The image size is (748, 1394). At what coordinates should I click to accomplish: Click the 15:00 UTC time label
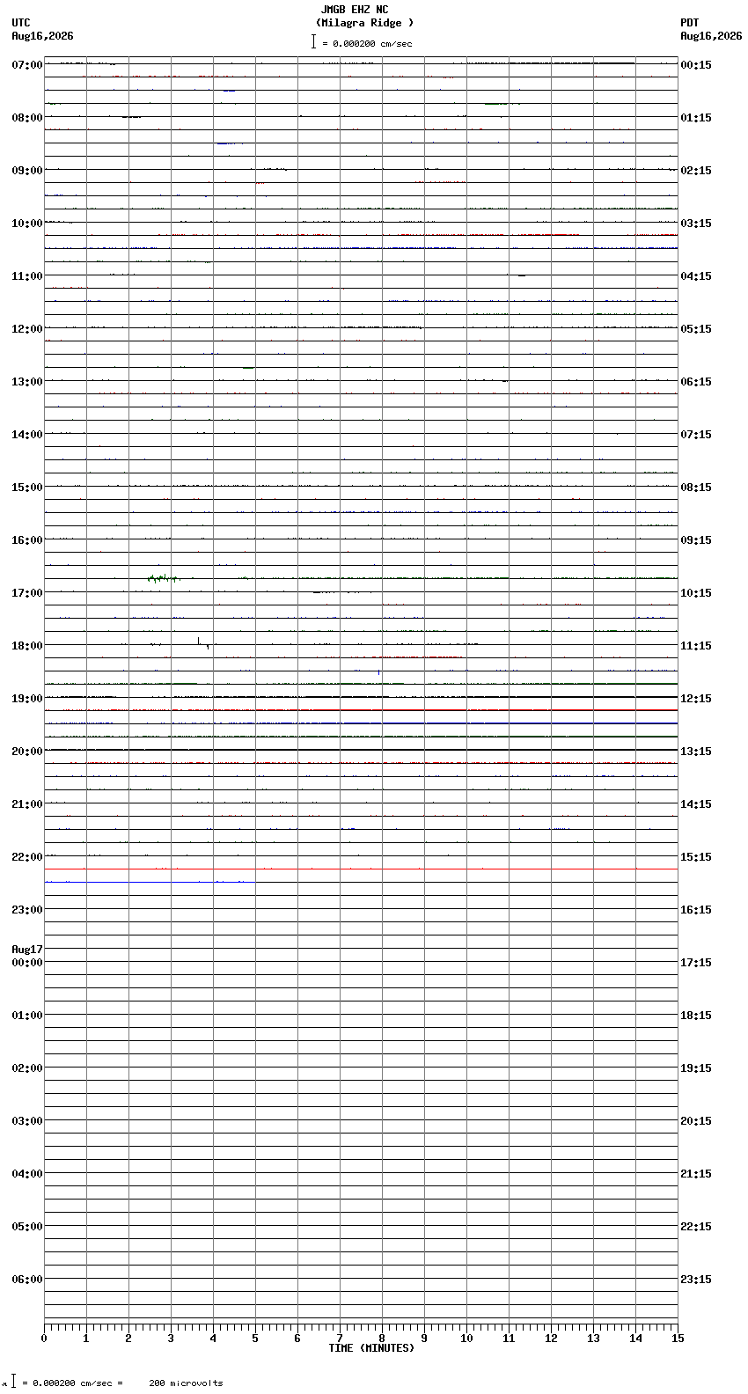27,488
